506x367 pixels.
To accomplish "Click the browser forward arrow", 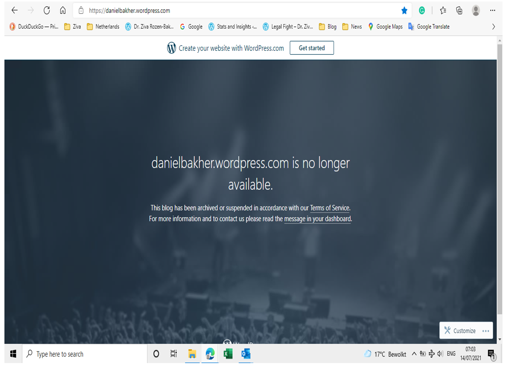I will (x=31, y=10).
